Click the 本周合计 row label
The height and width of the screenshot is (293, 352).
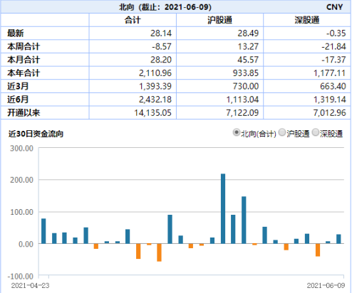pos(24,46)
